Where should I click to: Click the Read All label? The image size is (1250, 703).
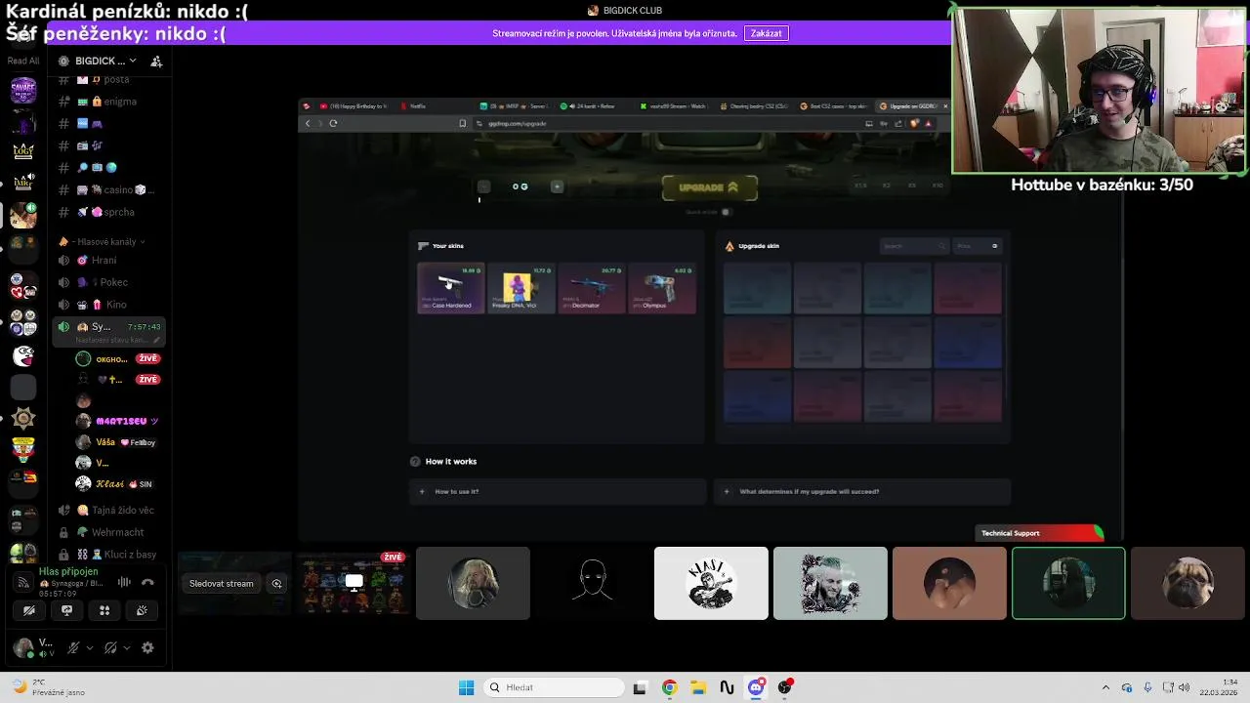coord(23,61)
